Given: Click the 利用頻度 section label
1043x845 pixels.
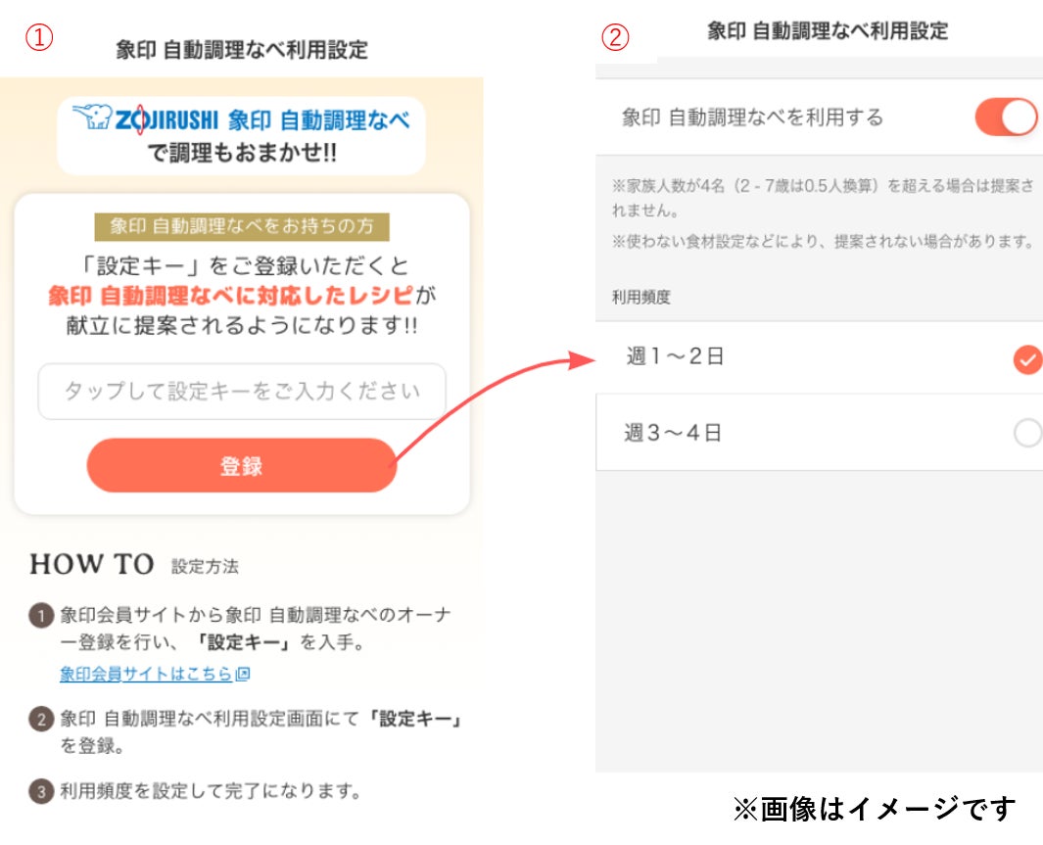Looking at the screenshot, I should 641,298.
